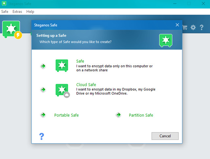
Task: Open the Extras menu
Action: tap(17, 11)
